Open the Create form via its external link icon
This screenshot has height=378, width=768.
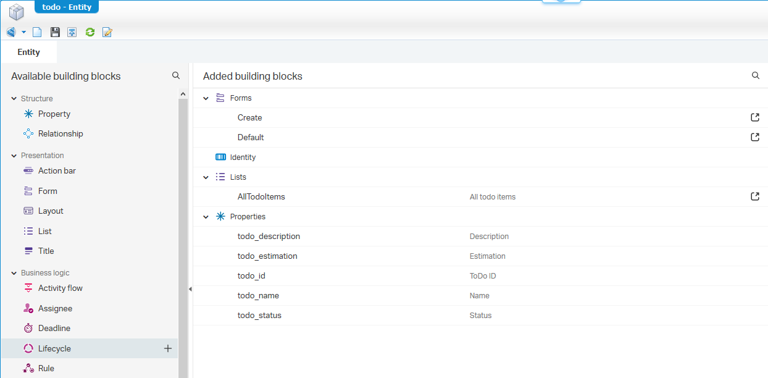click(755, 117)
